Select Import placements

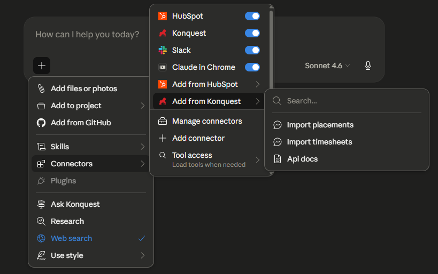coord(320,125)
